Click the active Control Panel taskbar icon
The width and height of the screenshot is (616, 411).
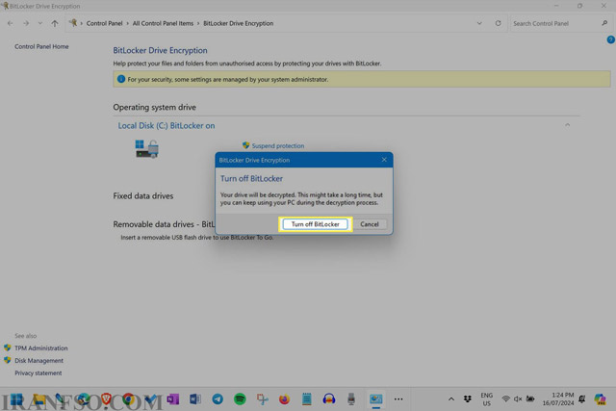click(376, 399)
